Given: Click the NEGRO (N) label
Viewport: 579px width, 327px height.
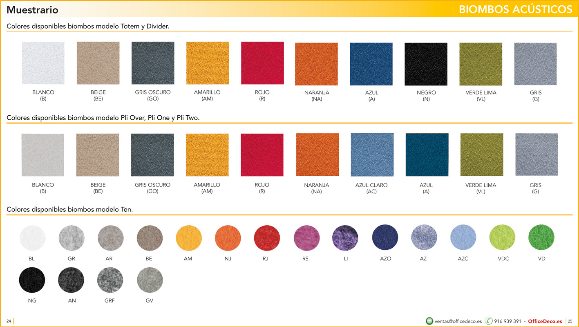Looking at the screenshot, I should tap(426, 96).
